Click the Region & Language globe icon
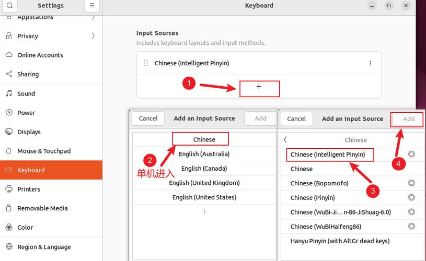Viewport: 426px width, 261px height. pyautogui.click(x=9, y=246)
